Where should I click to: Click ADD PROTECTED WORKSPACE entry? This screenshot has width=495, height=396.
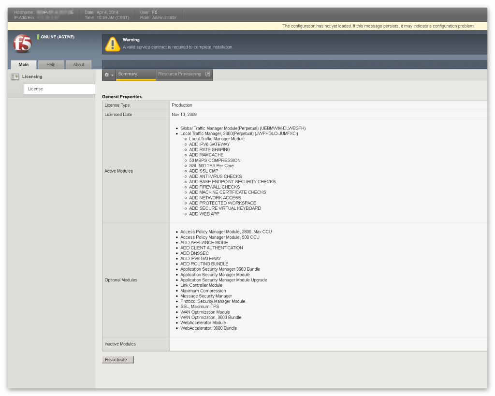(222, 203)
